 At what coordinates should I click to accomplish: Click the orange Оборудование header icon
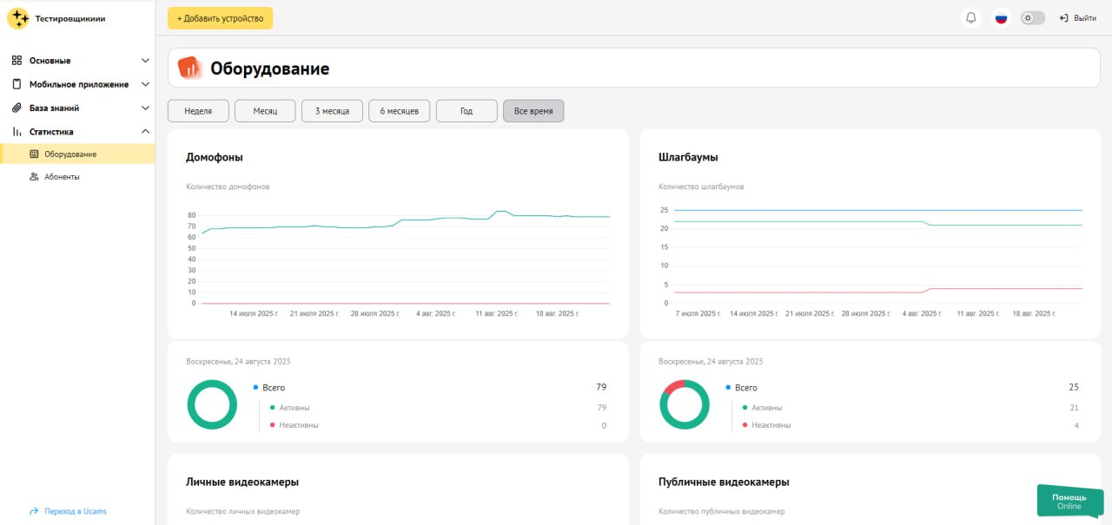[189, 69]
